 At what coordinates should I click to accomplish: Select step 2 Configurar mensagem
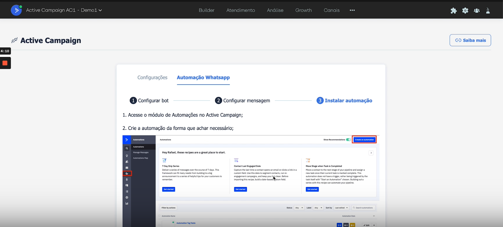[242, 101]
